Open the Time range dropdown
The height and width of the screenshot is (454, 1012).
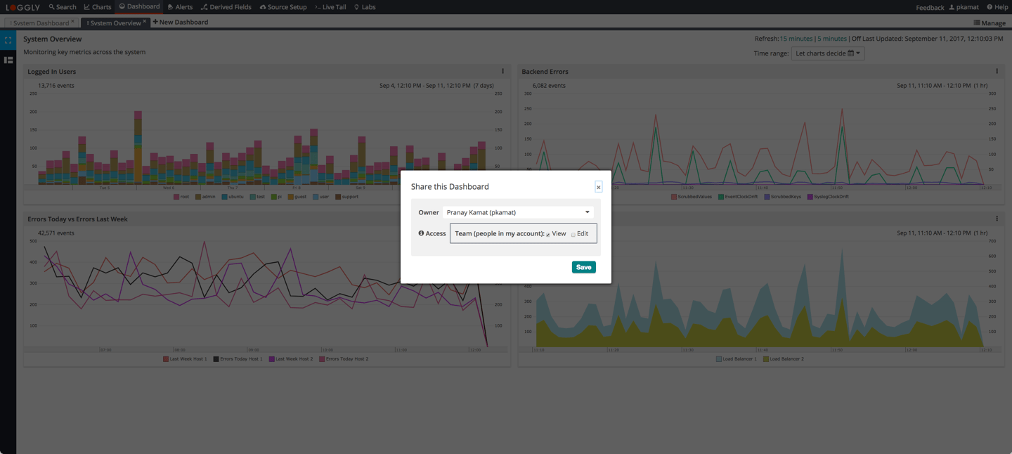827,53
